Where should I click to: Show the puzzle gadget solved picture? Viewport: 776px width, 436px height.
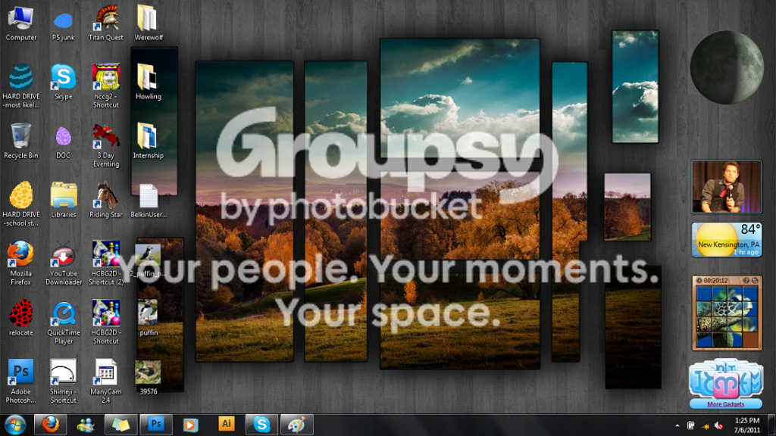(x=746, y=280)
